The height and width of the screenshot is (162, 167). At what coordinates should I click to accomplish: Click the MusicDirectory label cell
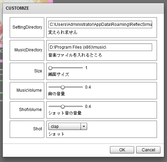click(27, 50)
